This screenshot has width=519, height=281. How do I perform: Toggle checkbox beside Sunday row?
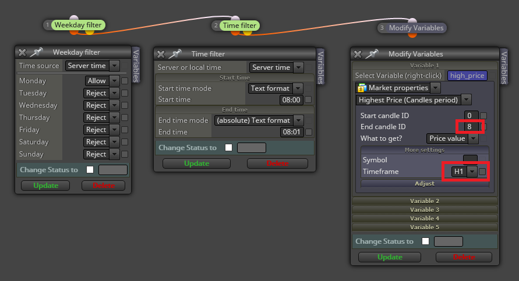(125, 154)
